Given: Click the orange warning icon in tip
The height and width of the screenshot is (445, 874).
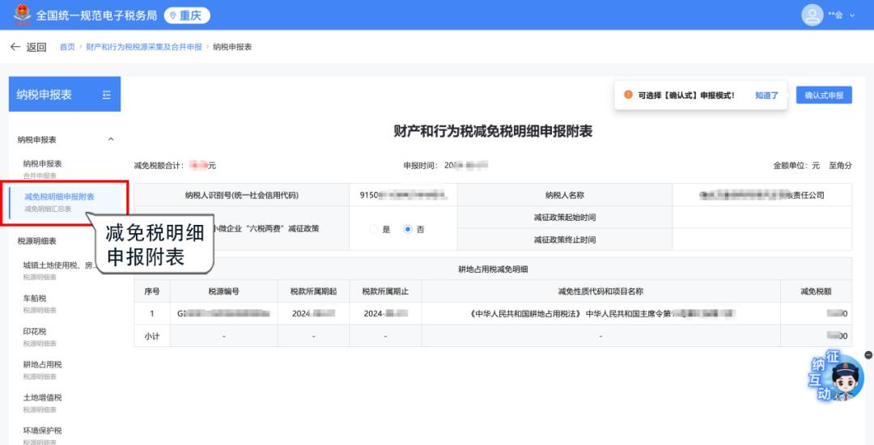Looking at the screenshot, I should click(628, 95).
